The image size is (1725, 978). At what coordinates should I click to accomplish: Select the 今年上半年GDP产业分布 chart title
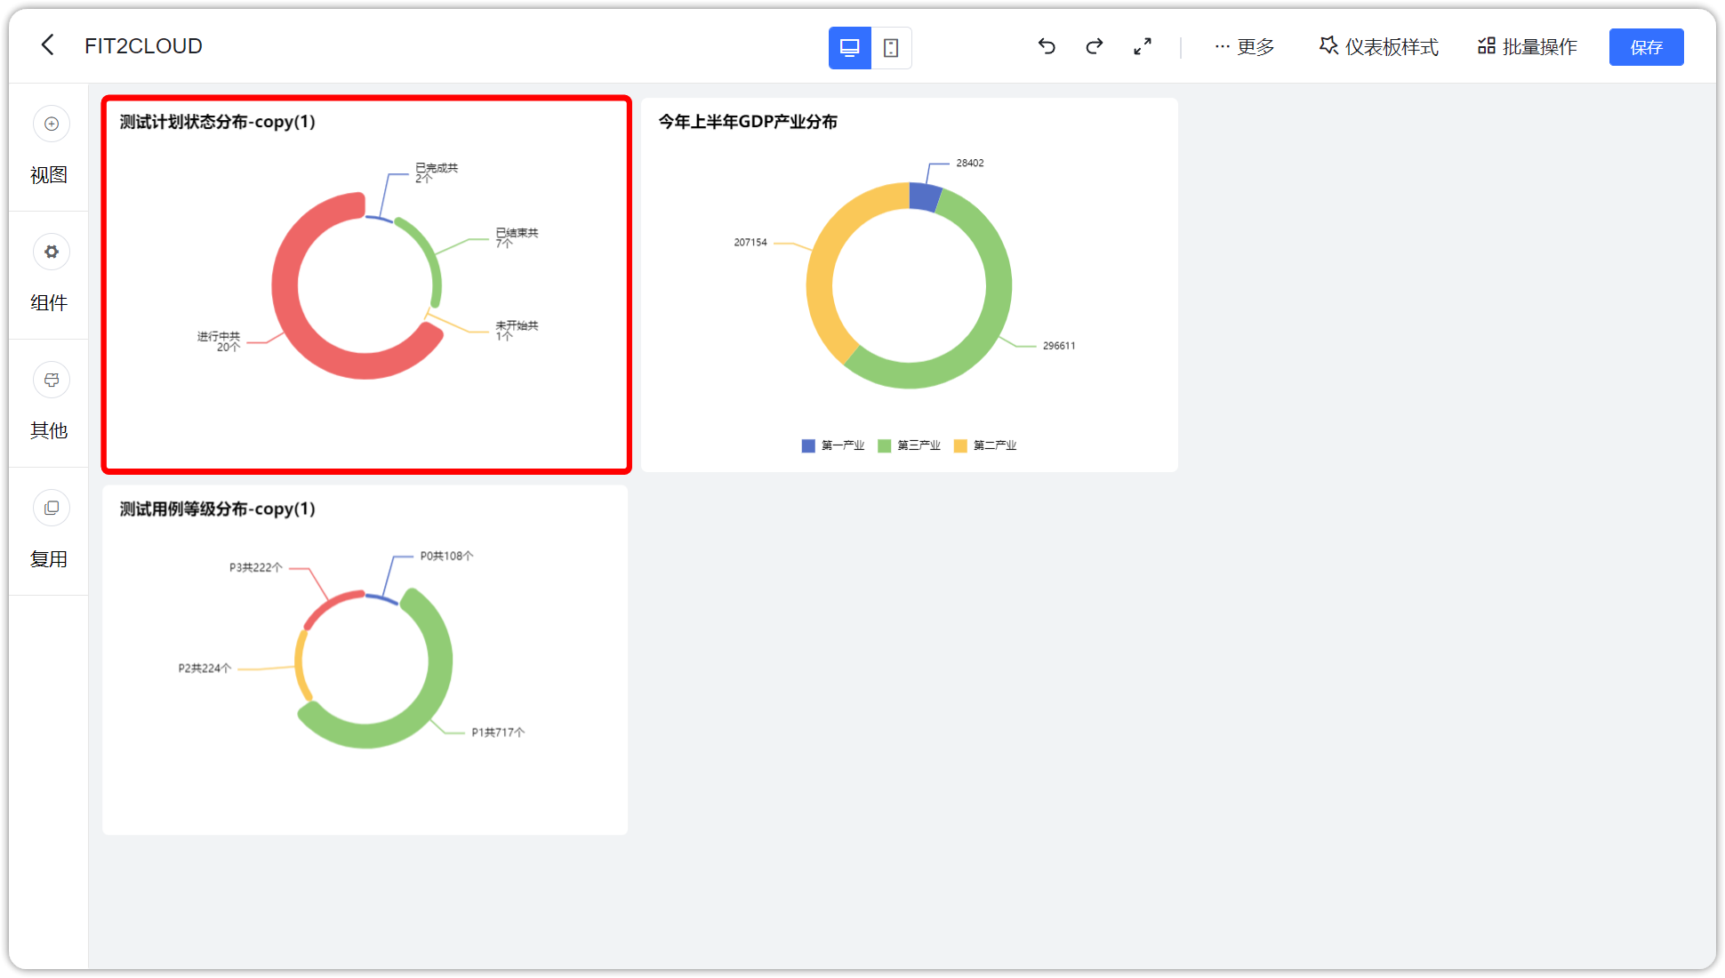[748, 122]
